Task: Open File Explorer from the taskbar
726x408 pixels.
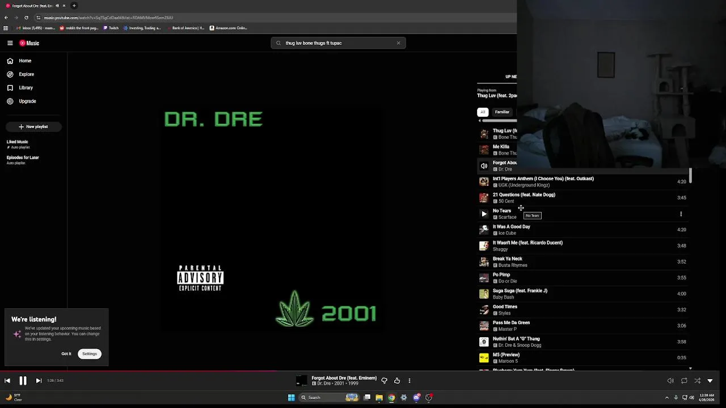Action: point(379,398)
